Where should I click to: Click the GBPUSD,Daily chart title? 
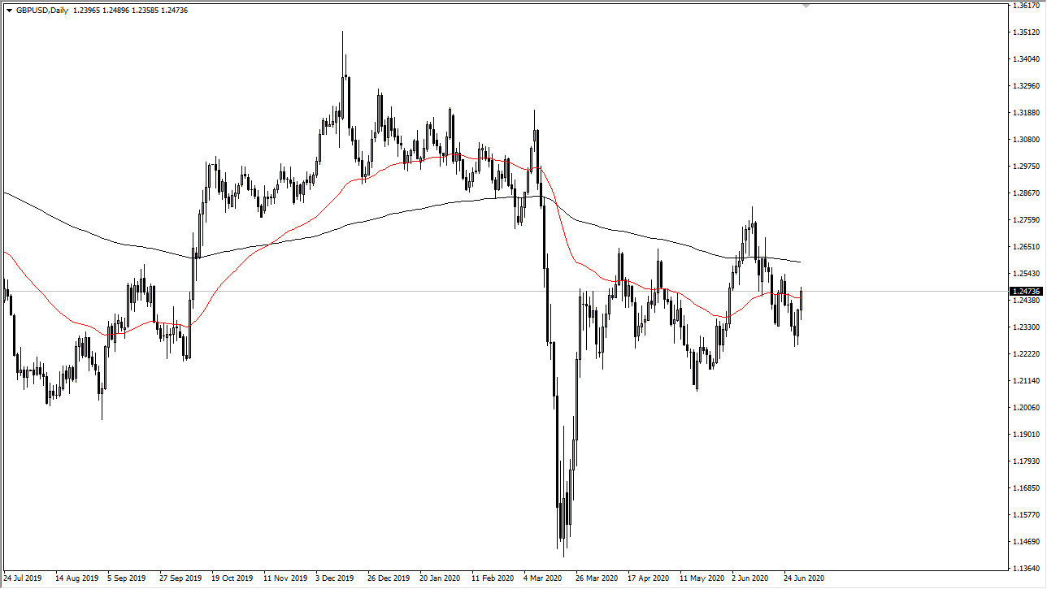pos(42,10)
